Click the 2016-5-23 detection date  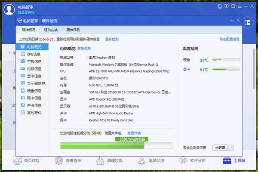46,39
